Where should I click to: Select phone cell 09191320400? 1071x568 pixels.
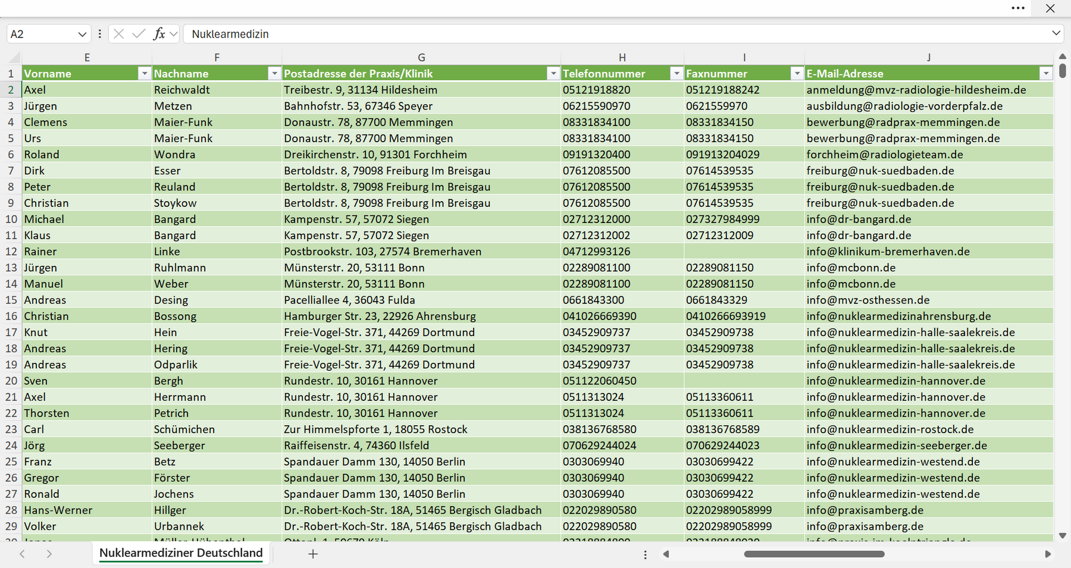click(x=622, y=154)
